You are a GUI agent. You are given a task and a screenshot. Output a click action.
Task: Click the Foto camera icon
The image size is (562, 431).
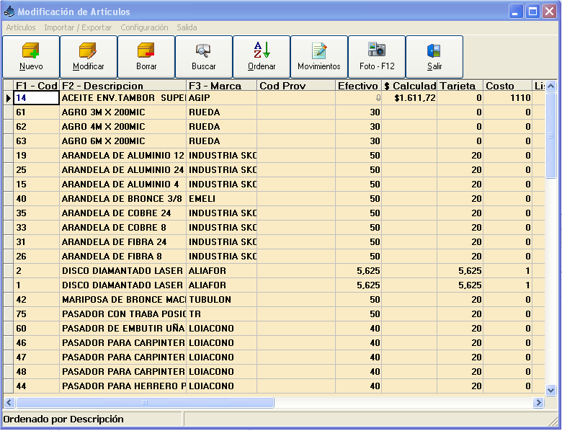pyautogui.click(x=377, y=50)
